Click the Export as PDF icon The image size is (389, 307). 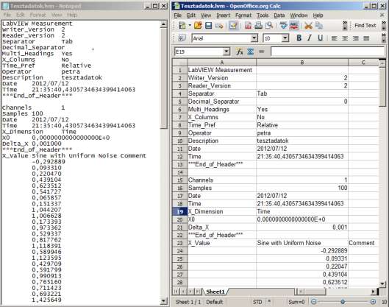pyautogui.click(x=248, y=25)
